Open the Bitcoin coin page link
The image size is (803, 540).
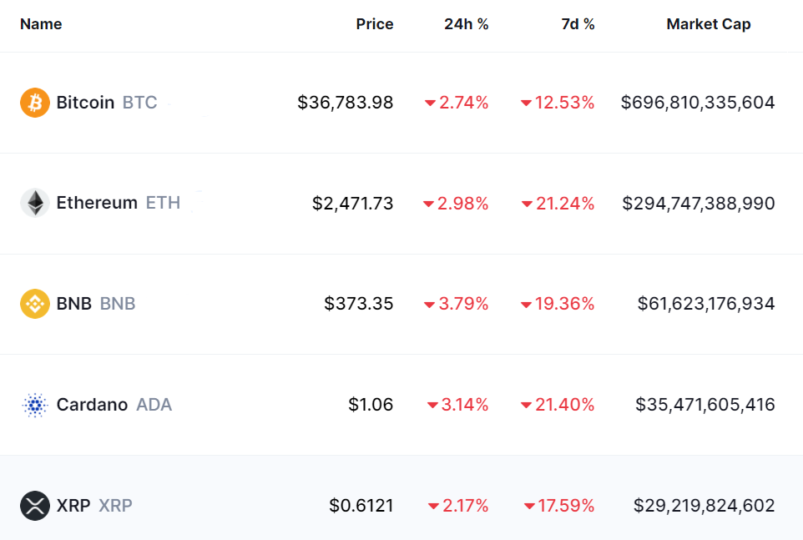[85, 103]
